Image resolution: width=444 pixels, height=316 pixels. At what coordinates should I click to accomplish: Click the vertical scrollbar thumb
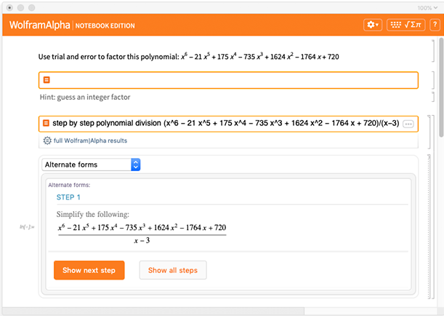click(441, 88)
